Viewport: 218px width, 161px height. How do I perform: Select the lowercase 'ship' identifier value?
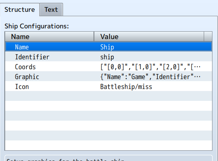(x=107, y=57)
